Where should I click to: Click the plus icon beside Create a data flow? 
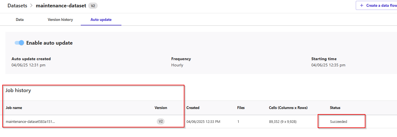tap(362, 5)
